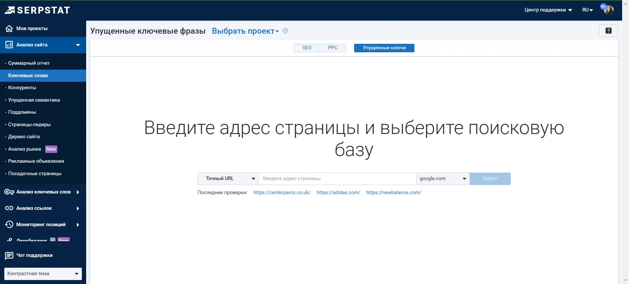629x284 pixels.
Task: Click the Serpstat logo
Action: pos(37,10)
